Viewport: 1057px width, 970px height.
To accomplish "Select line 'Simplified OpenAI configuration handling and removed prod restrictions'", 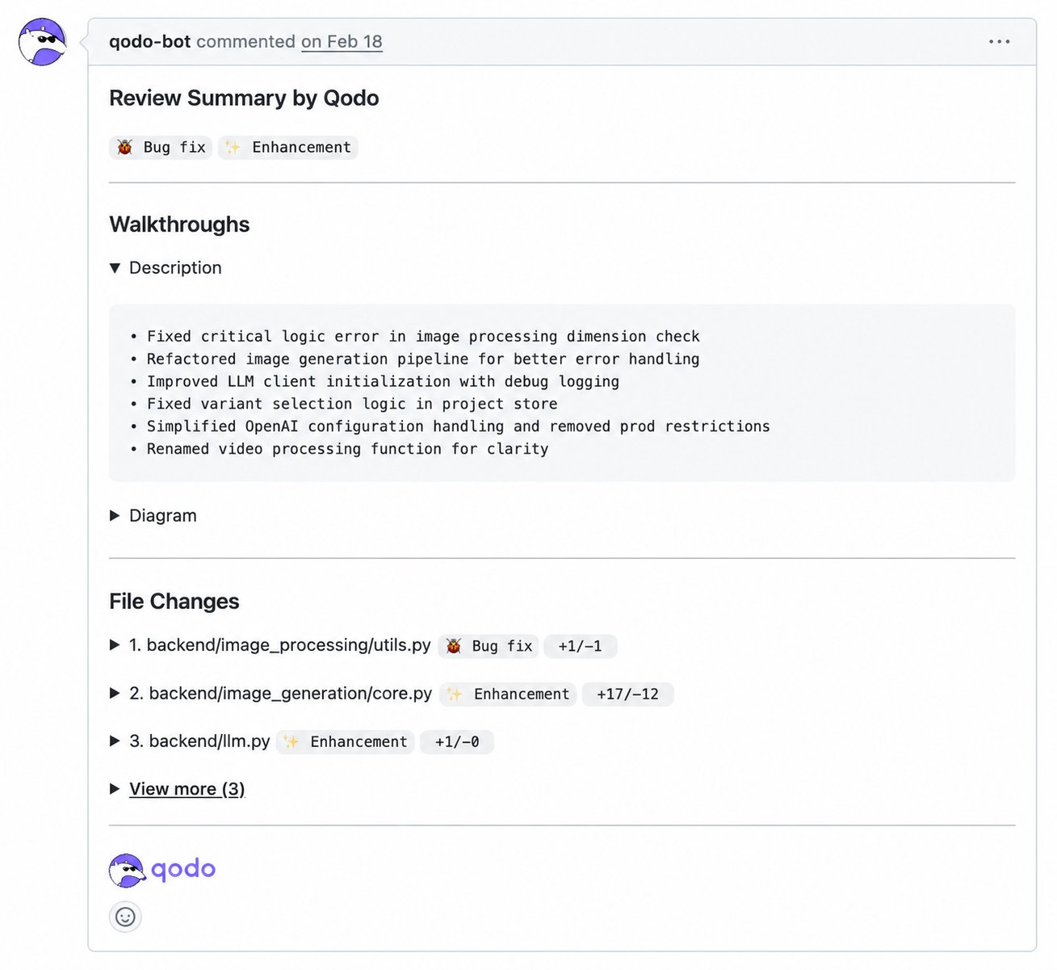I will click(458, 426).
